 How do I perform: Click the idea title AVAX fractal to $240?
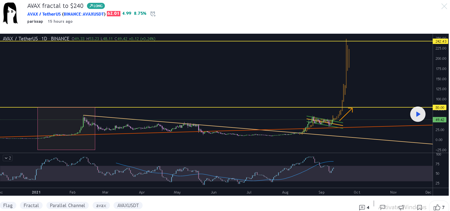(x=55, y=6)
